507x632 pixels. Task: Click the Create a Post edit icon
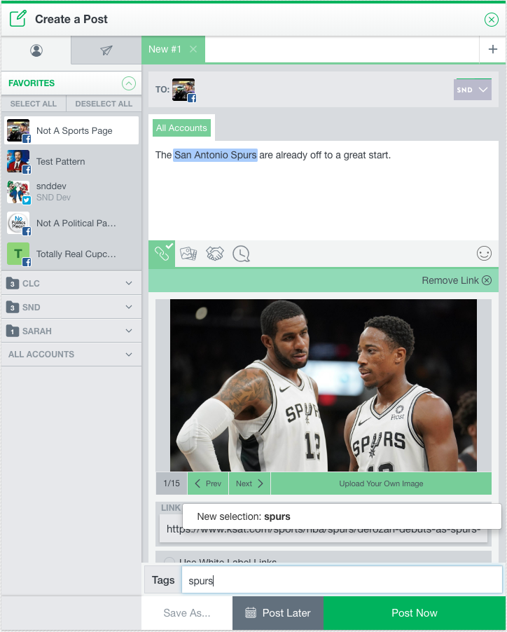point(18,18)
